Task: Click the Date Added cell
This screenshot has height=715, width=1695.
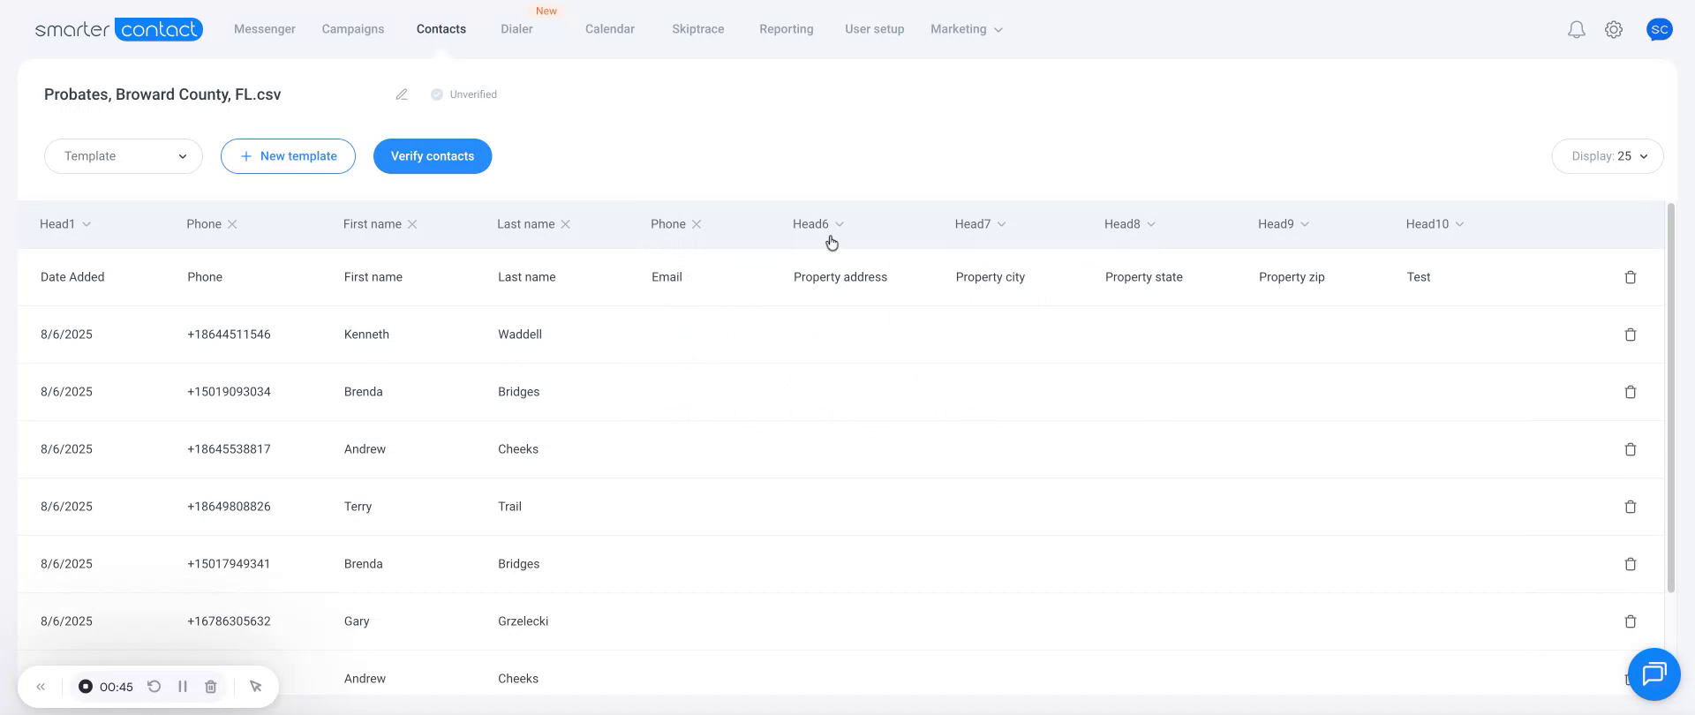Action: click(72, 277)
